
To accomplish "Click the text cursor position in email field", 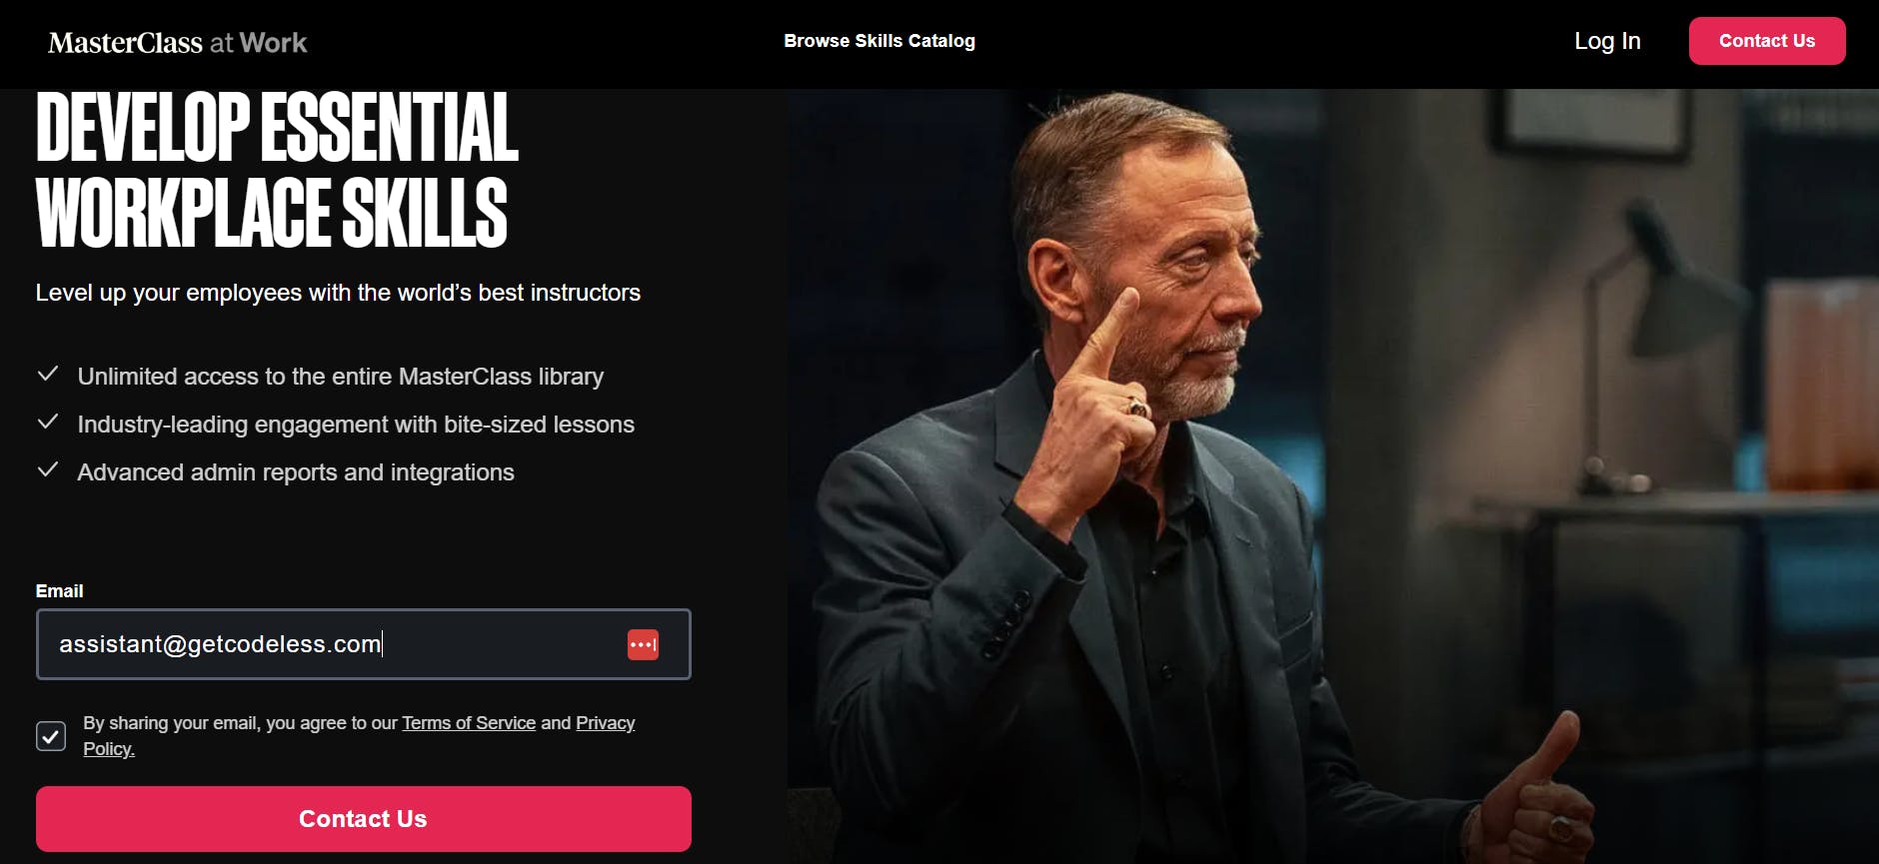I will tap(382, 644).
